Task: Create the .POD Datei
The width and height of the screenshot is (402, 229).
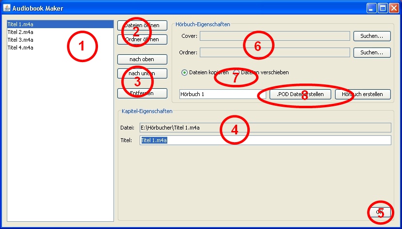Action: click(x=300, y=94)
